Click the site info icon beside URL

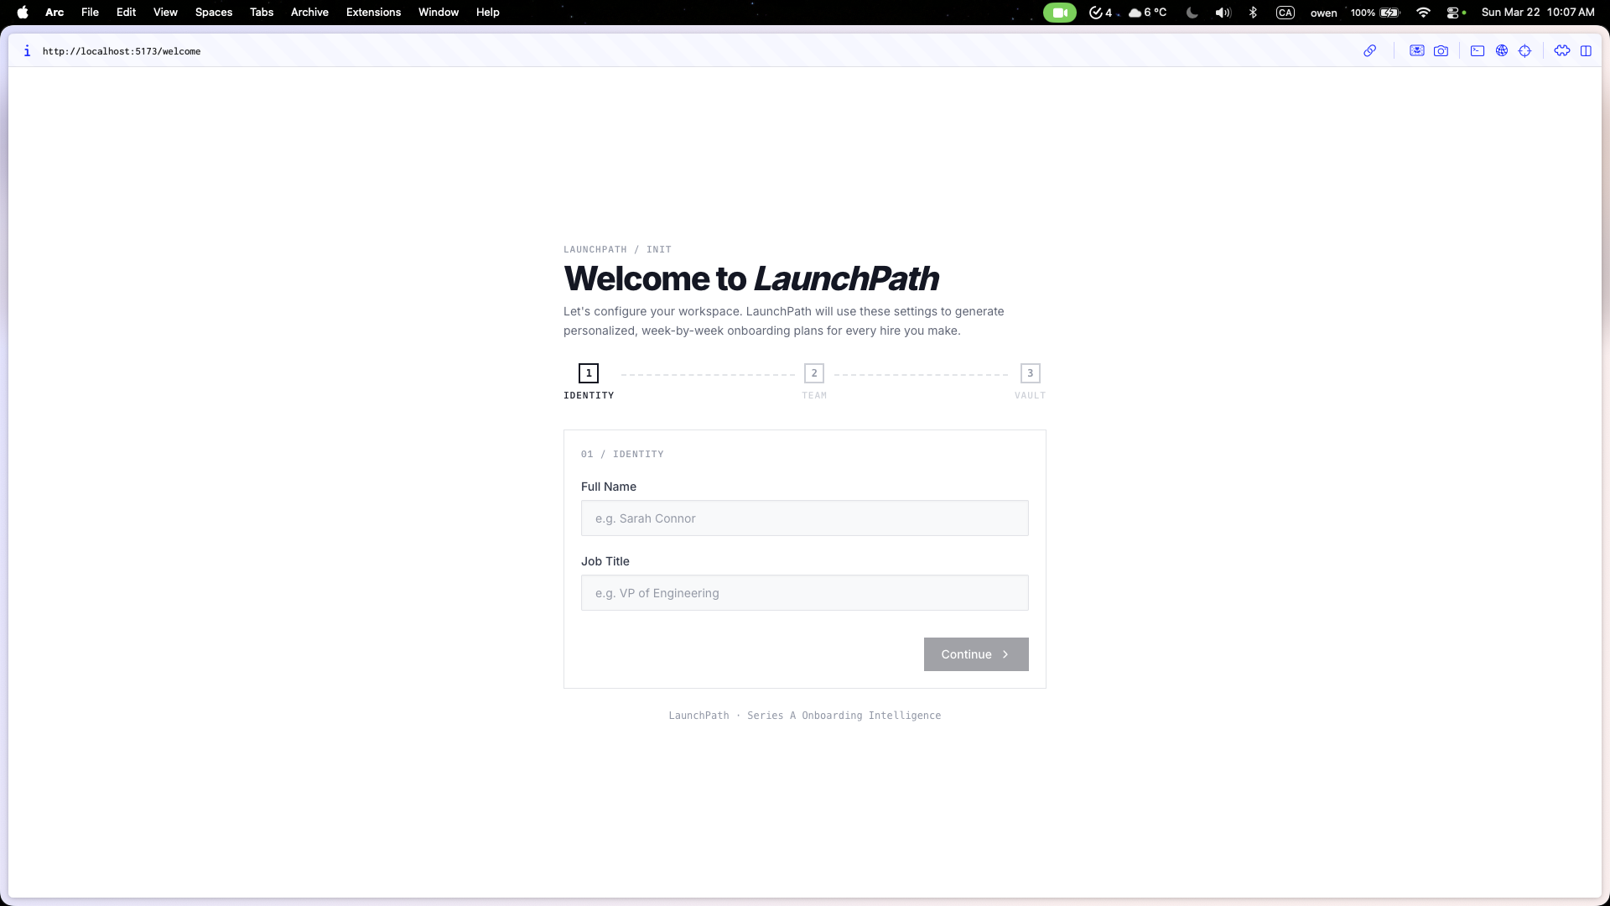click(x=27, y=51)
